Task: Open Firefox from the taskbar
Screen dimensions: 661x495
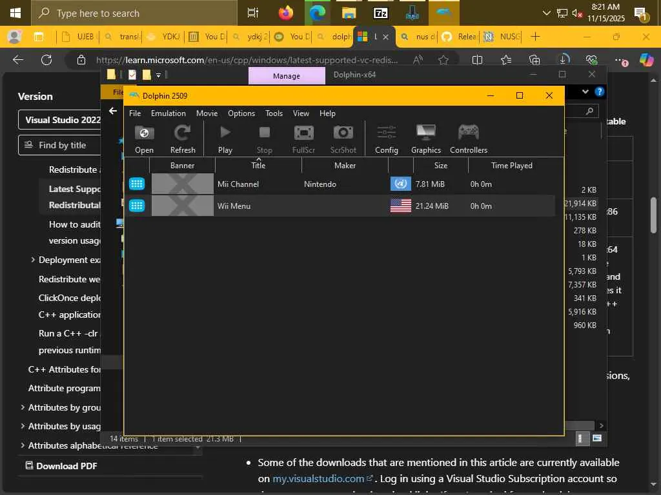Action: click(x=286, y=13)
